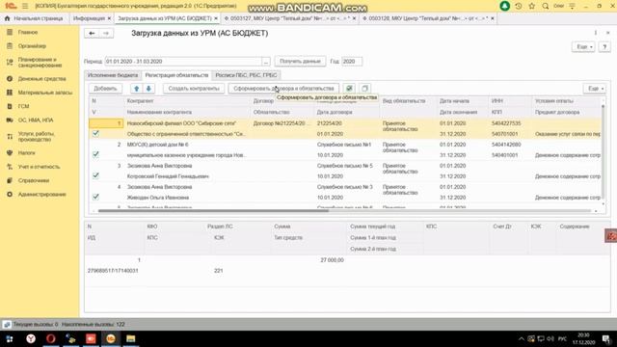Screen dimensions: 617x347
Task: Click the Период date range field
Action: pos(183,62)
